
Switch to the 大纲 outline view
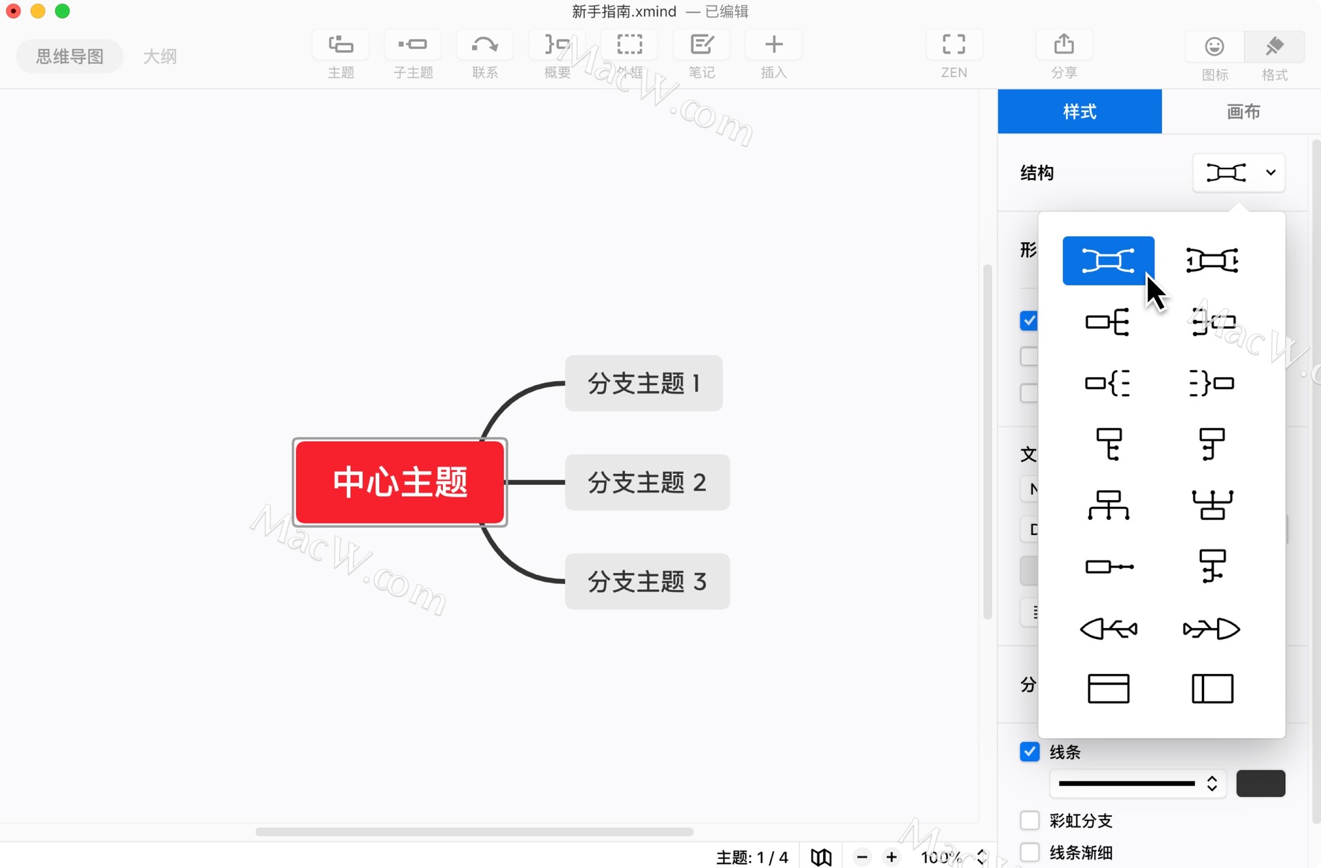[160, 56]
